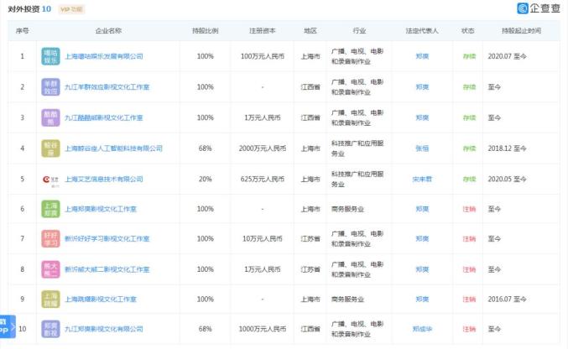Click the pink company logo in row 8
The width and height of the screenshot is (568, 349).
(x=50, y=269)
